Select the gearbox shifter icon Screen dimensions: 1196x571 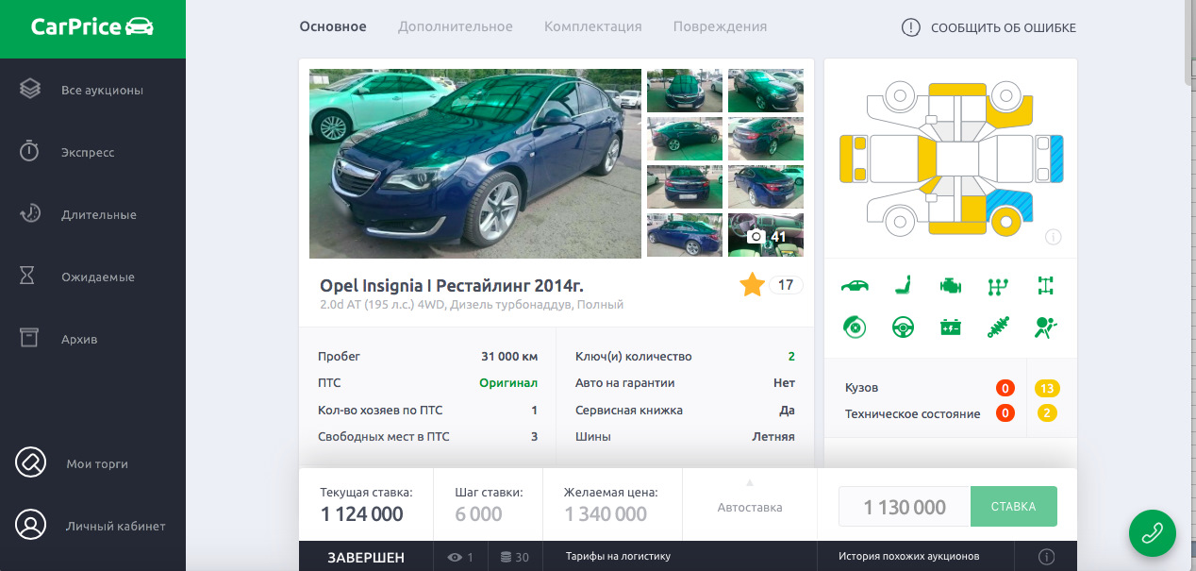(x=998, y=285)
